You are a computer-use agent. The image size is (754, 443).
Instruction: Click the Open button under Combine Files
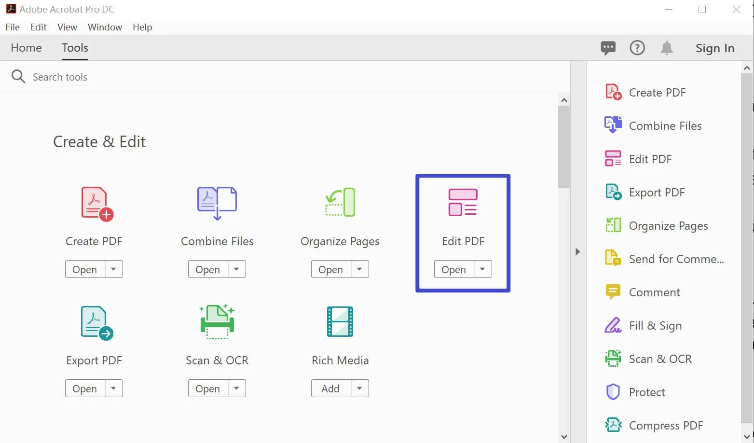point(208,269)
